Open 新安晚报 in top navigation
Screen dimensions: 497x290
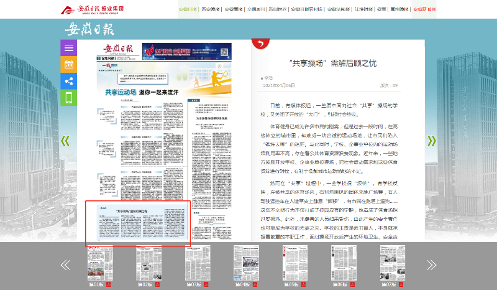click(x=211, y=9)
